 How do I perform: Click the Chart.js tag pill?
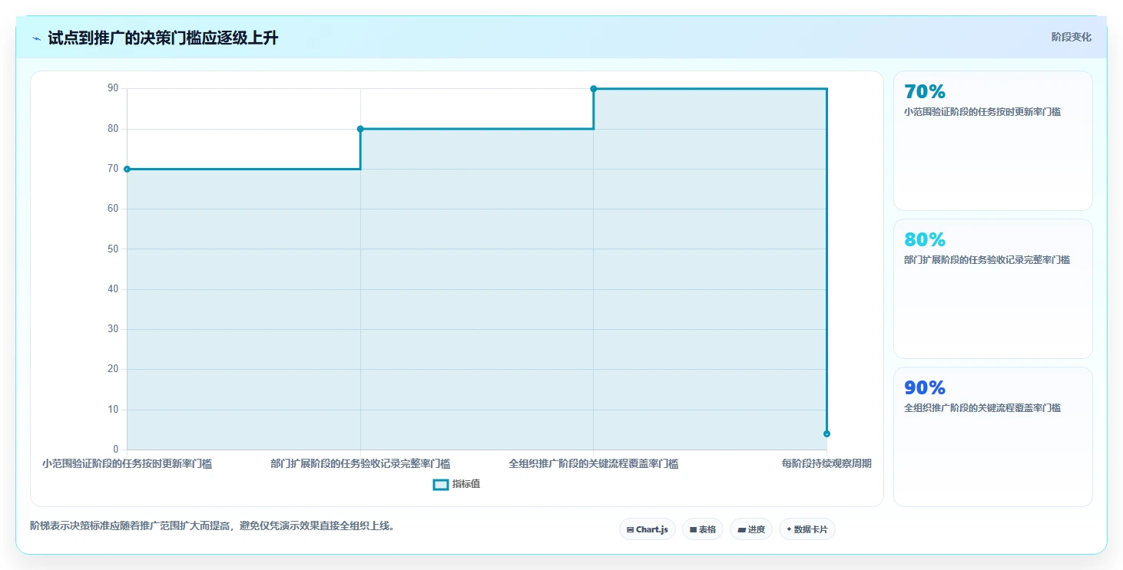648,529
